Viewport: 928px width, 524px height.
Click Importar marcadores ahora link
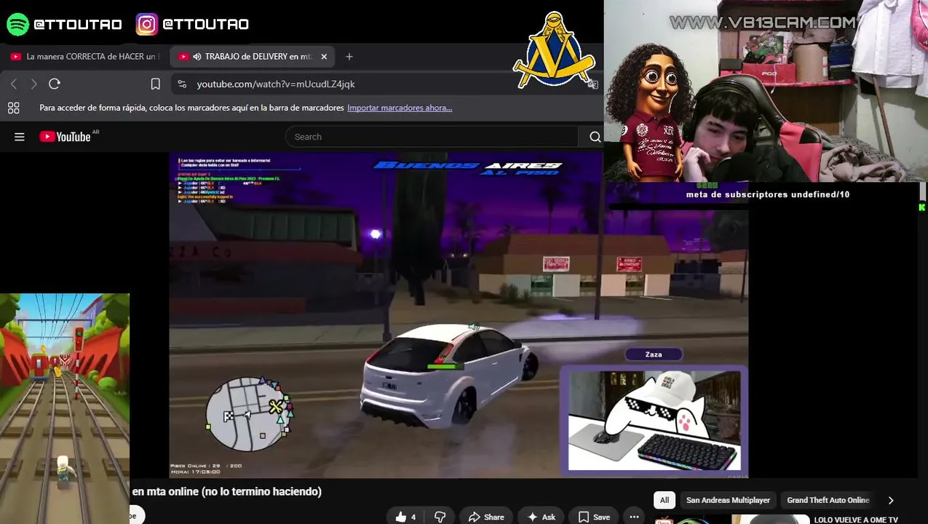click(x=400, y=108)
